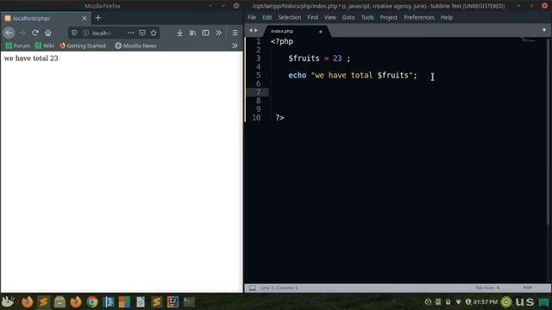
Task: Go back in the Firefox browser
Action: 9,33
